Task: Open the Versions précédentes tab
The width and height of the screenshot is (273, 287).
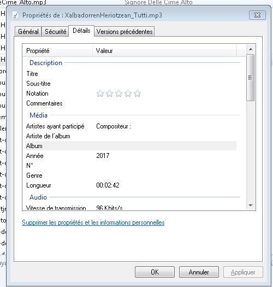Action: tap(124, 32)
